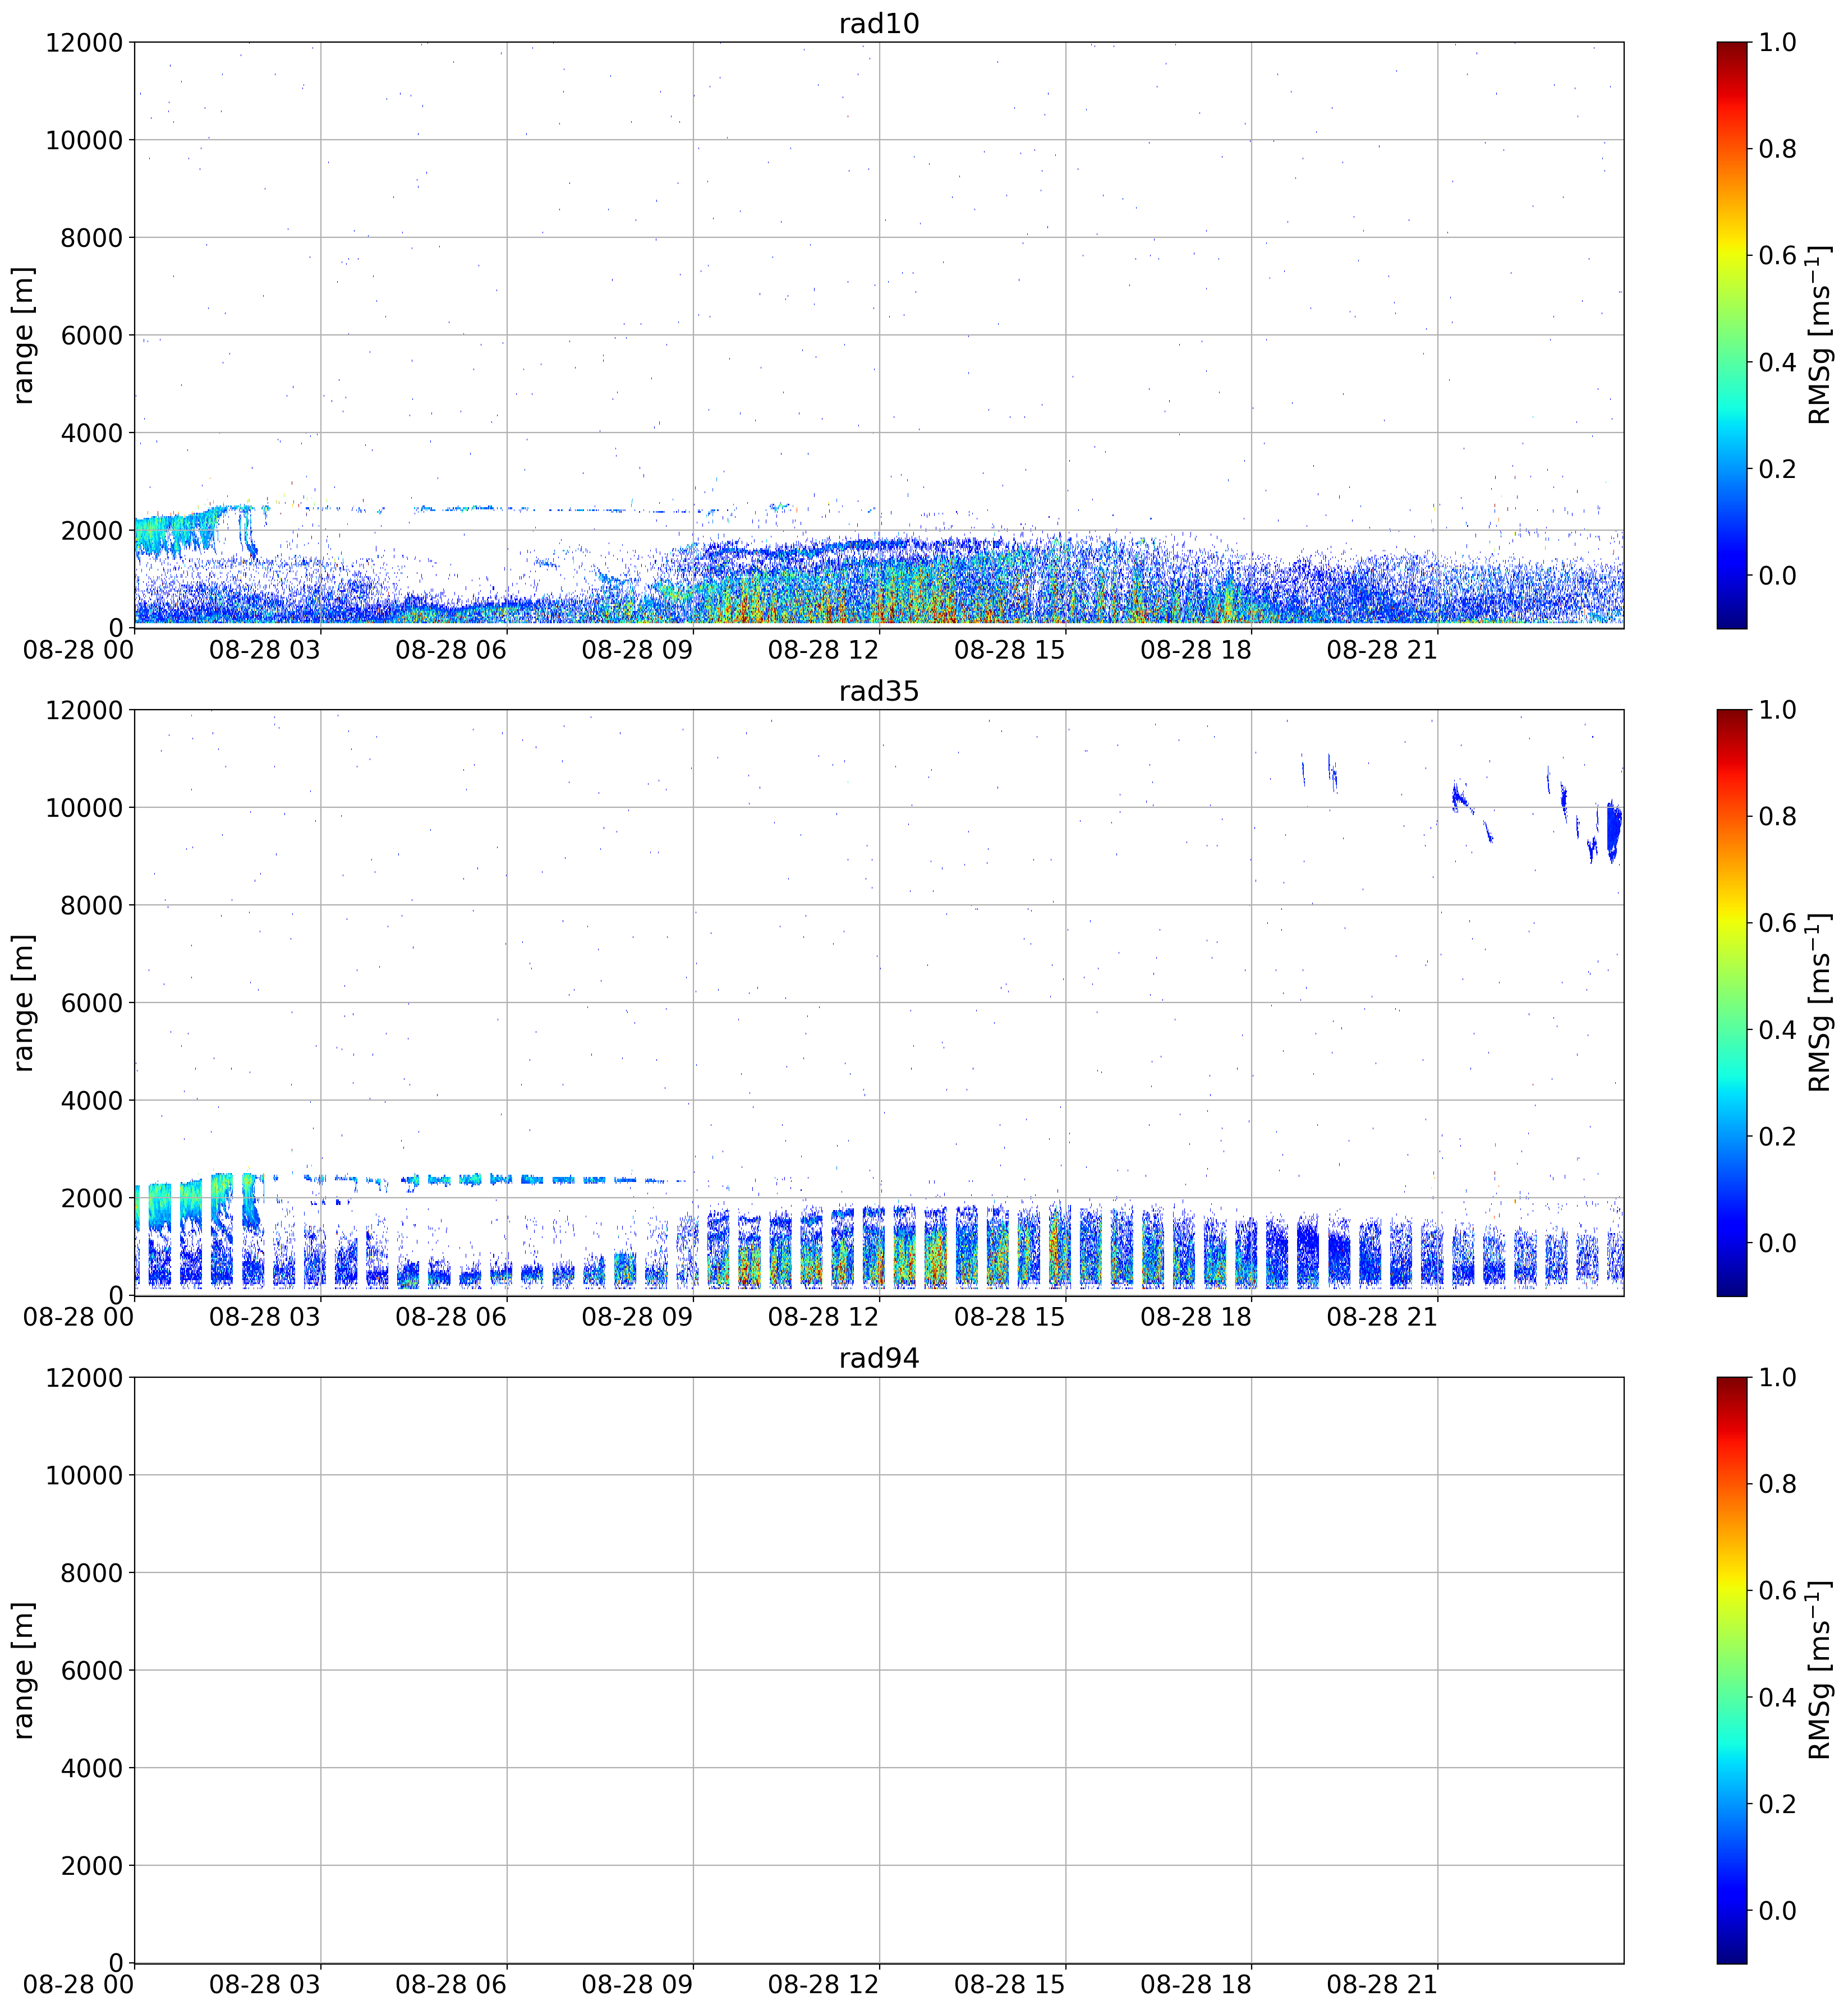Click the 08-28 03 x-tick under rad35
This screenshot has height=2010, width=1848.
click(265, 1317)
